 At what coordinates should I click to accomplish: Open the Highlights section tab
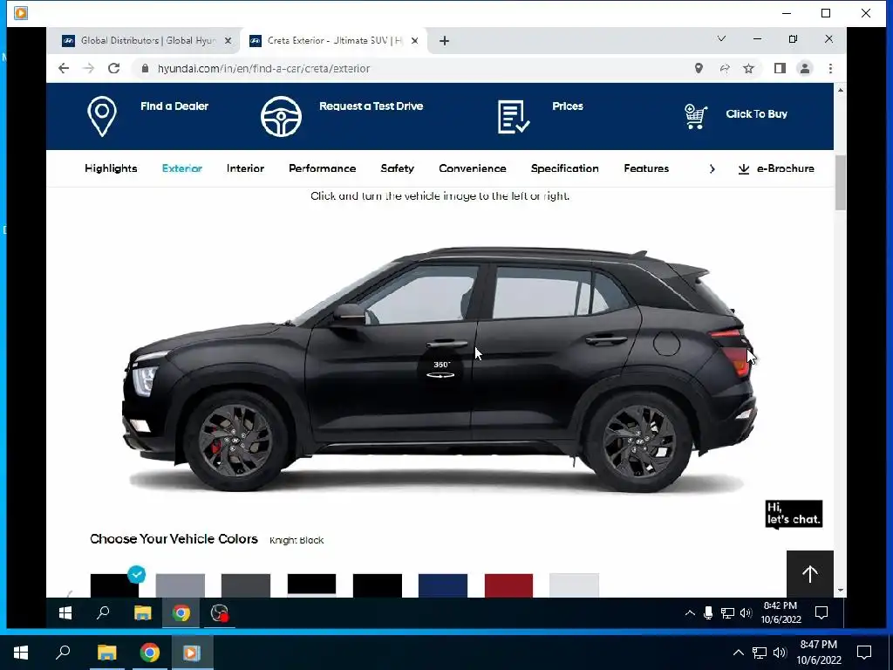coord(111,168)
